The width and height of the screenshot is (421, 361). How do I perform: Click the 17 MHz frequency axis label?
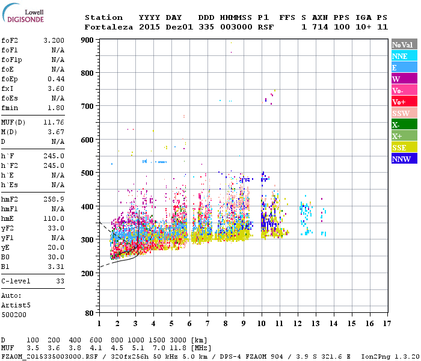[x=387, y=324]
